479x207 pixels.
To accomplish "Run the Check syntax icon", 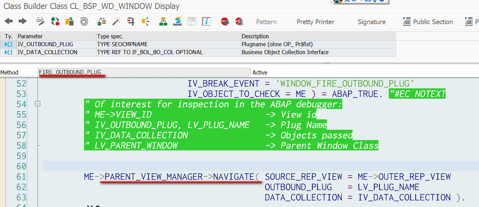I will 102,21.
